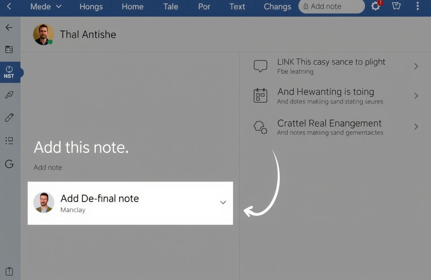Open the notebook panel icon in sidebar

click(x=9, y=49)
